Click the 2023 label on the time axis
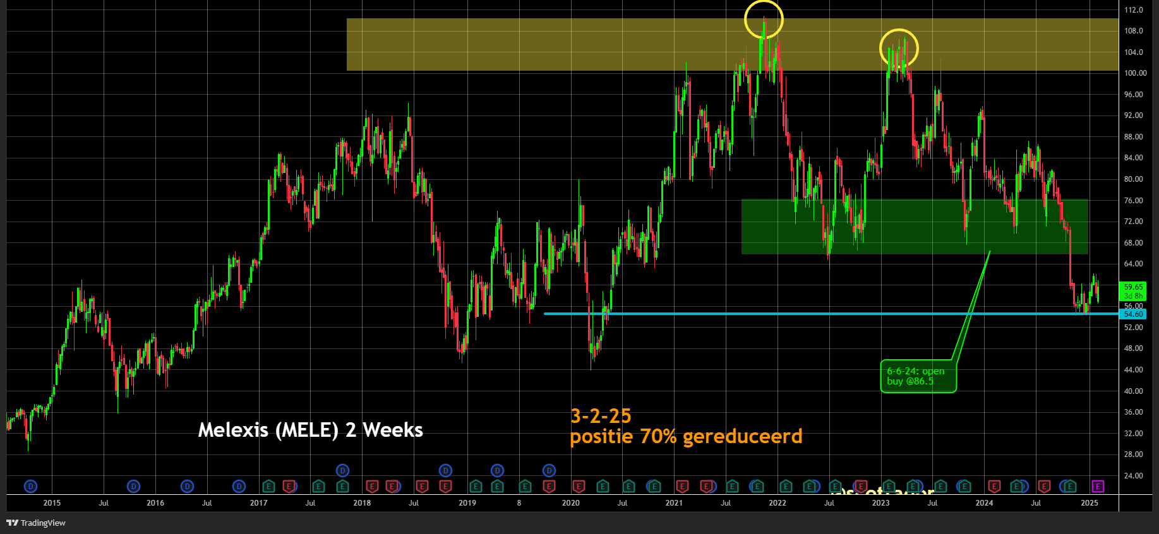 click(x=880, y=503)
